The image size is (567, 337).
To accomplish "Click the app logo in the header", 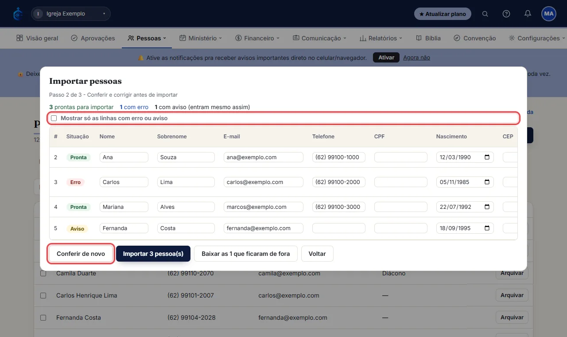I will click(x=18, y=14).
